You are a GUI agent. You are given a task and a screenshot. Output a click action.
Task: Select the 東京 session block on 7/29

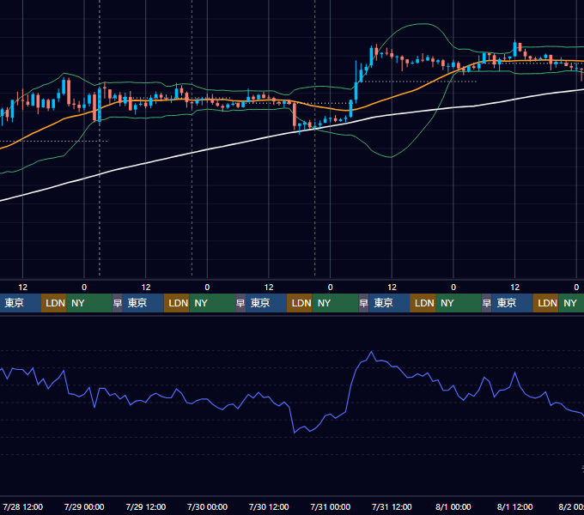[143, 303]
